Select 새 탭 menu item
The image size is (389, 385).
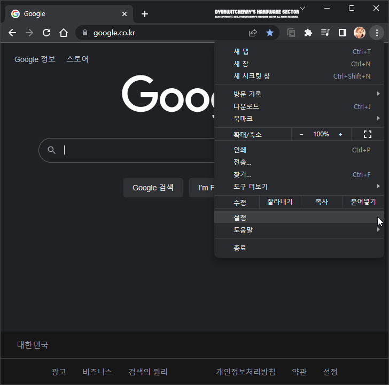(x=299, y=52)
